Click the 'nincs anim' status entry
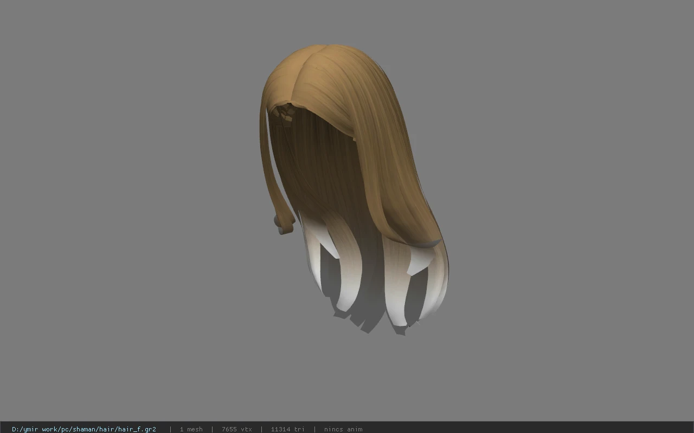The width and height of the screenshot is (694, 433). pyautogui.click(x=343, y=429)
